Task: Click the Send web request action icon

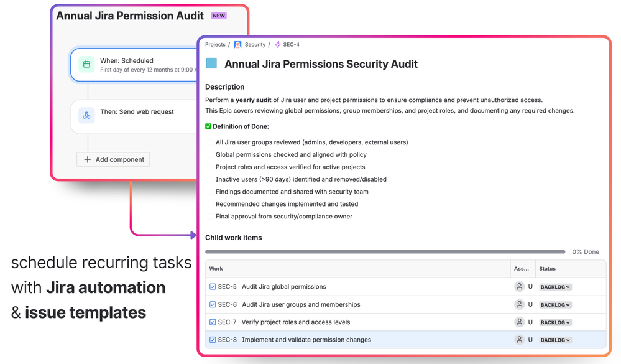Action: (86, 116)
